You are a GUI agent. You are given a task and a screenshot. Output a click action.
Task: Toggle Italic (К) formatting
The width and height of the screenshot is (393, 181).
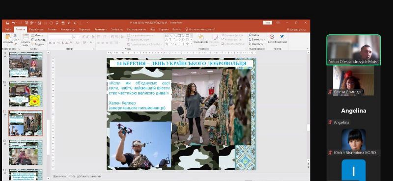tap(54, 43)
